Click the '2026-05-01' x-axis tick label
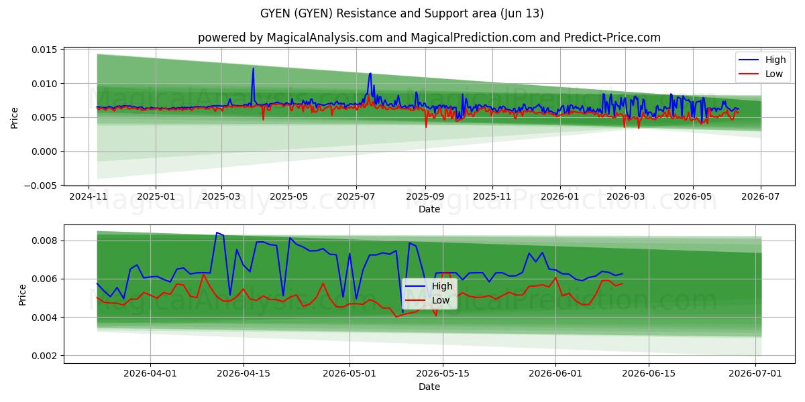Screen dimensions: 805x402 pyautogui.click(x=349, y=375)
